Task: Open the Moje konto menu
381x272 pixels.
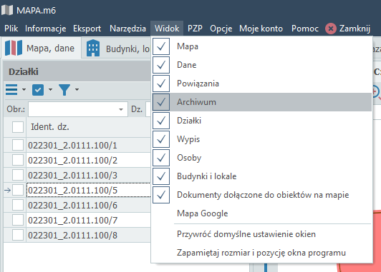Action: [x=261, y=29]
